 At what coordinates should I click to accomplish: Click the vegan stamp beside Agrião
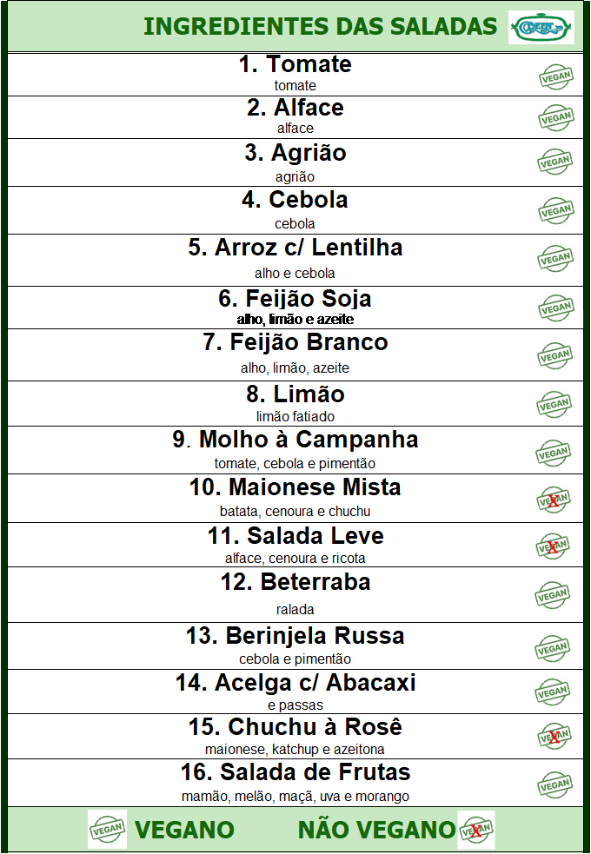pyautogui.click(x=555, y=162)
